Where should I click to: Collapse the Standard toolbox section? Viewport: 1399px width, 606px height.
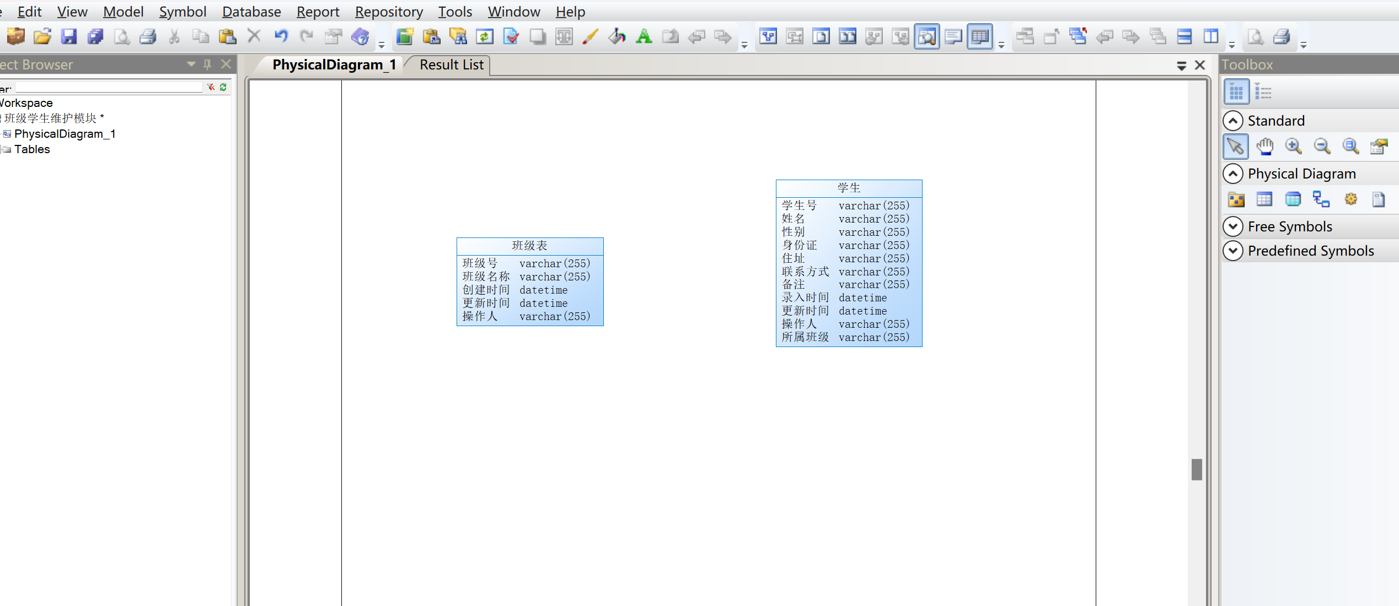tap(1234, 121)
